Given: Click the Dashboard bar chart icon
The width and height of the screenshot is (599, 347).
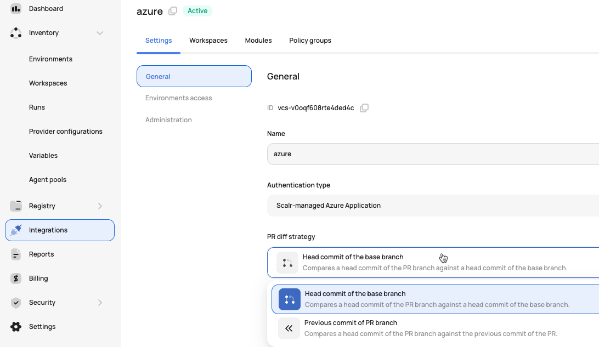Looking at the screenshot, I should 16,8.
